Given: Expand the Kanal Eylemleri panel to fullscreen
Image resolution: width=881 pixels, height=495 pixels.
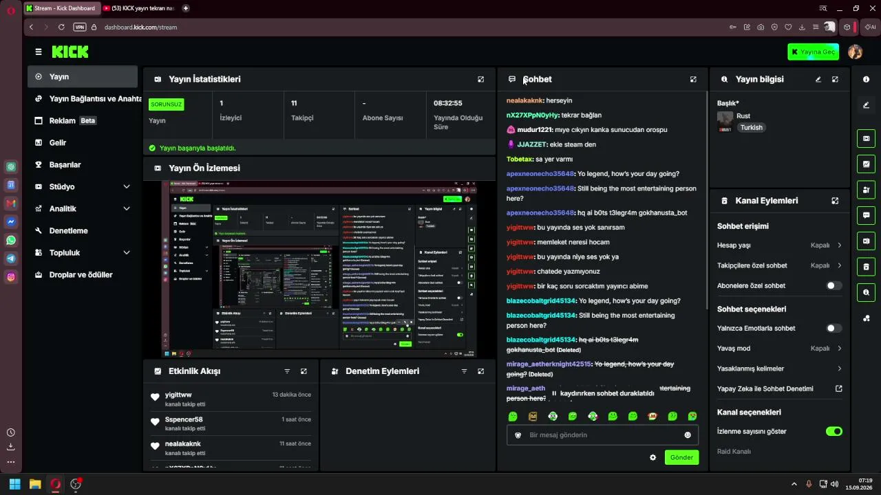Looking at the screenshot, I should click(x=835, y=201).
